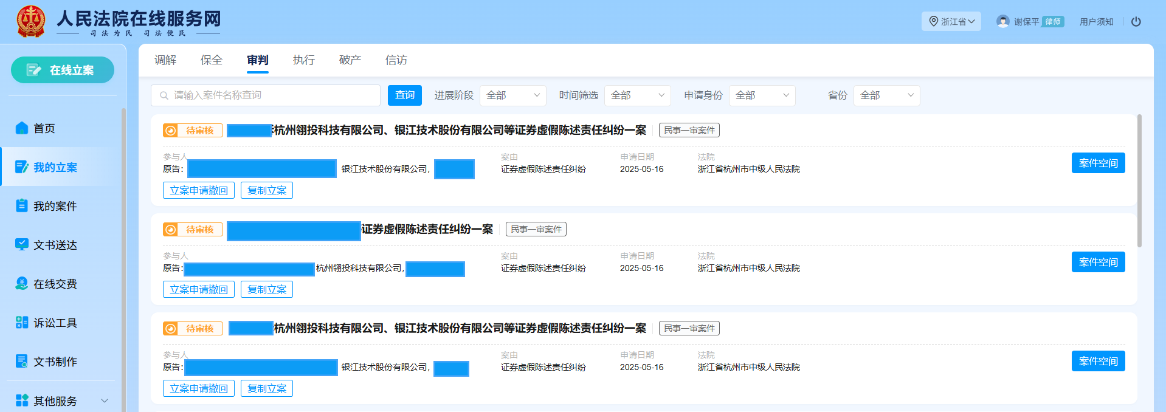Click the pending status icon of the third case

click(171, 329)
